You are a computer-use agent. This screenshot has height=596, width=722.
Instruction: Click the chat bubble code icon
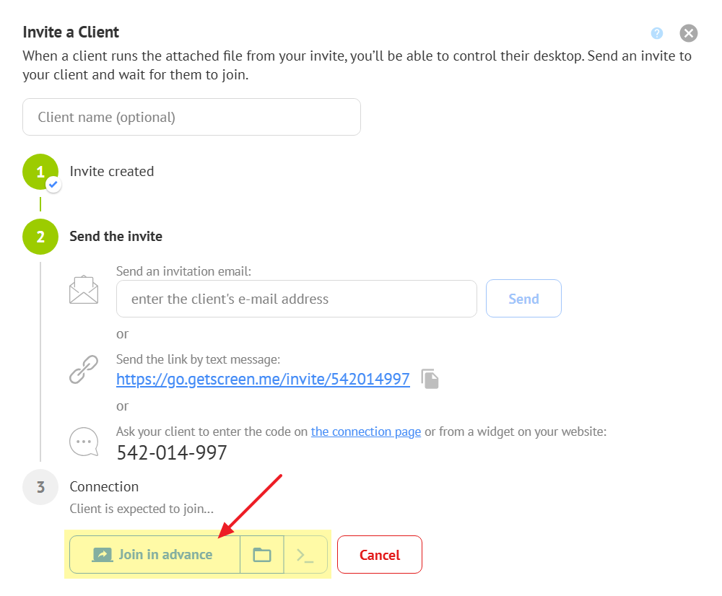(84, 442)
